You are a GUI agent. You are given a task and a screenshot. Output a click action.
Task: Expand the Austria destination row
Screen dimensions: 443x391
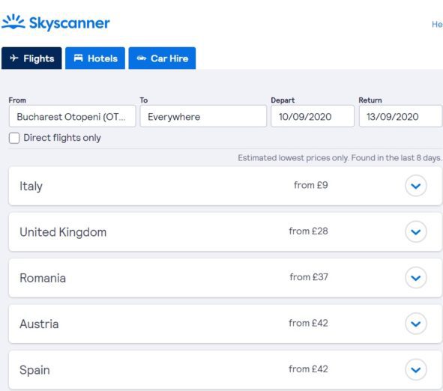click(415, 324)
